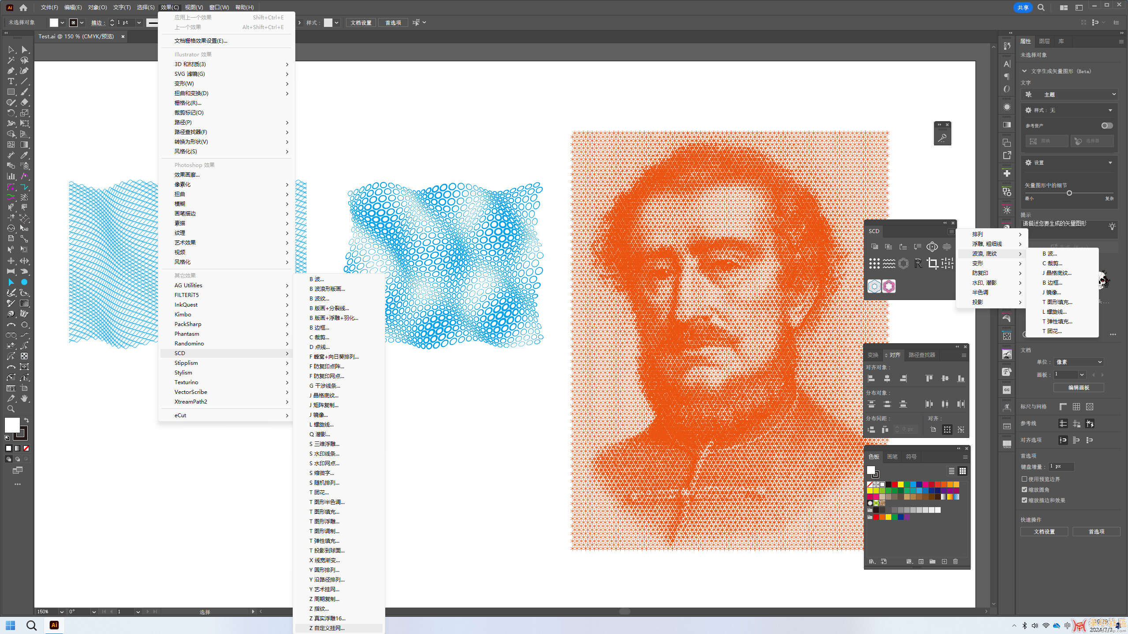1128x634 pixels.
Task: Click the new swatch plus icon
Action: 944,561
